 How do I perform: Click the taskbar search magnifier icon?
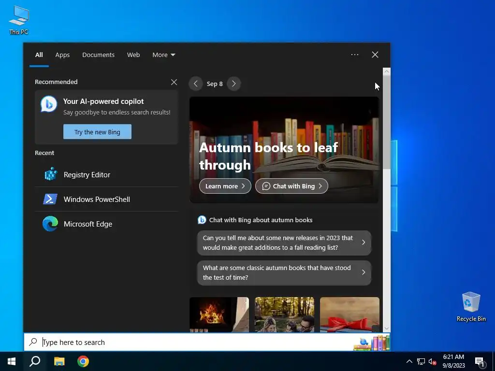pos(35,361)
